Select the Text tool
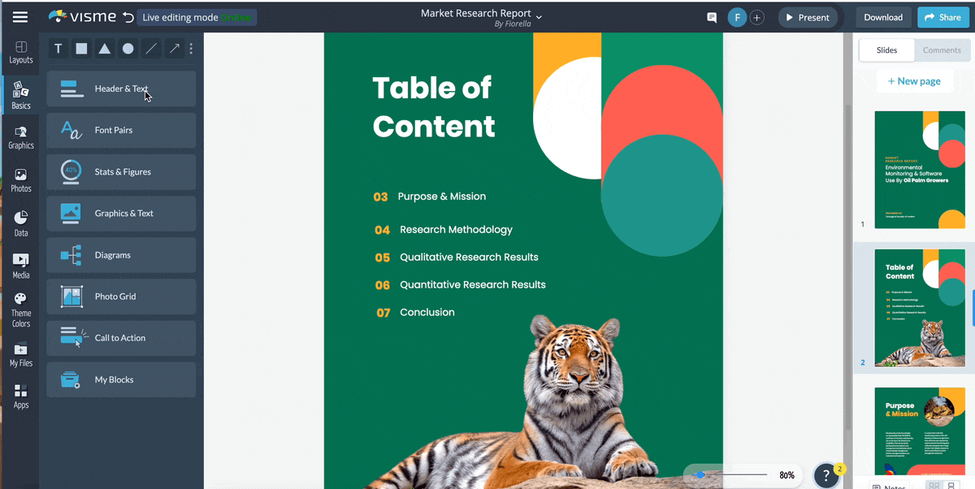The height and width of the screenshot is (489, 975). [x=58, y=49]
